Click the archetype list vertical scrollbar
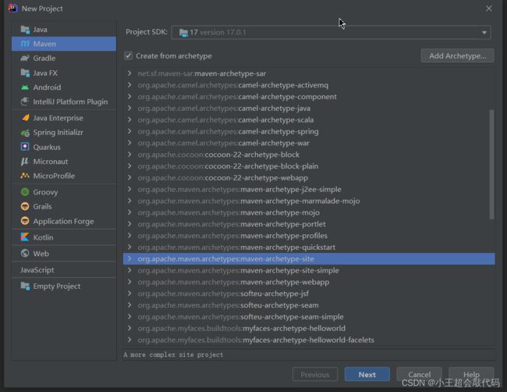 tap(492, 165)
